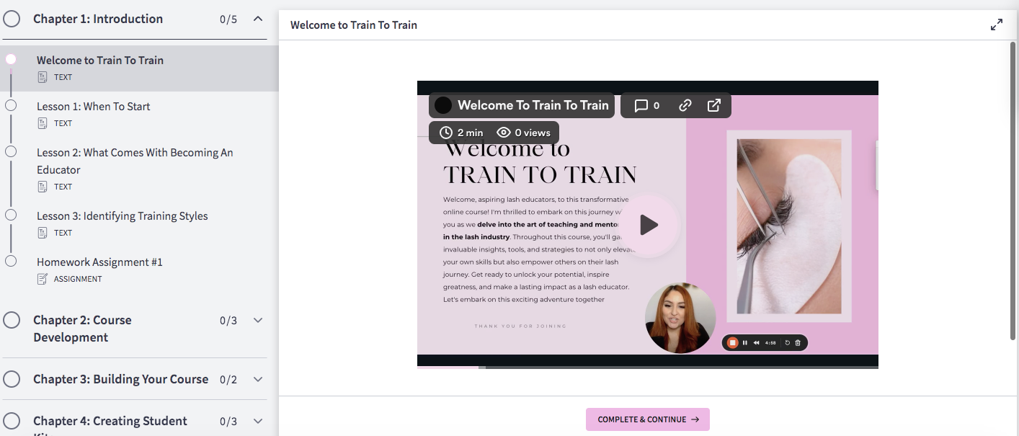
Task: Click the 2 min duration clock badge
Action: [461, 133]
